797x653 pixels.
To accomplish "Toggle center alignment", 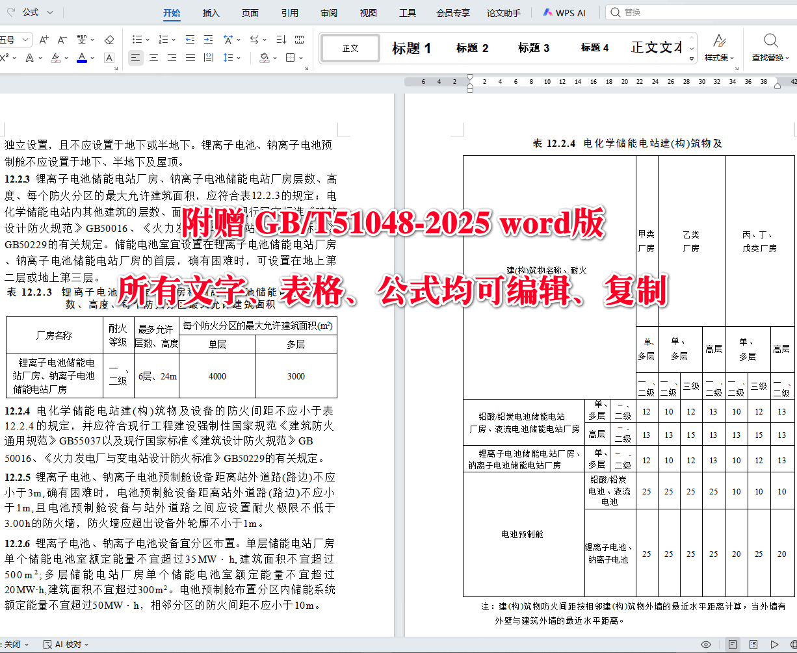I will point(153,58).
